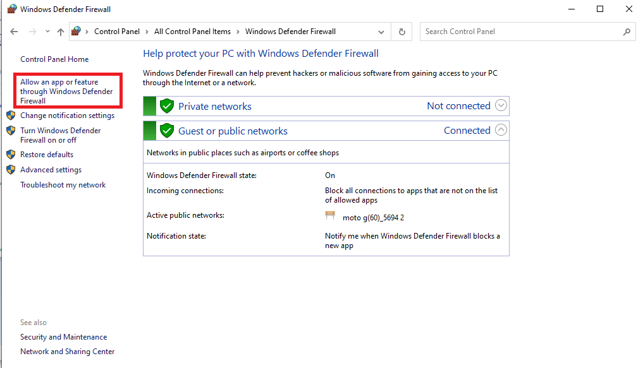This screenshot has width=643, height=368.
Task: Click the firewall icon in address bar
Action: [77, 32]
